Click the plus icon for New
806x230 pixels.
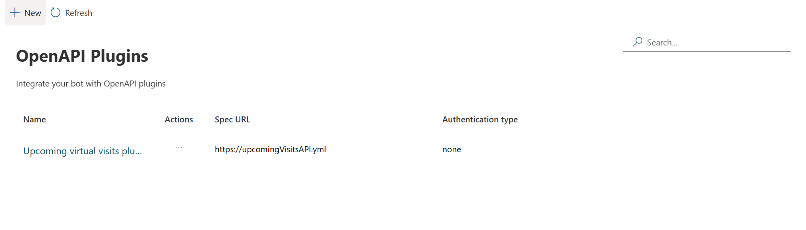click(15, 13)
